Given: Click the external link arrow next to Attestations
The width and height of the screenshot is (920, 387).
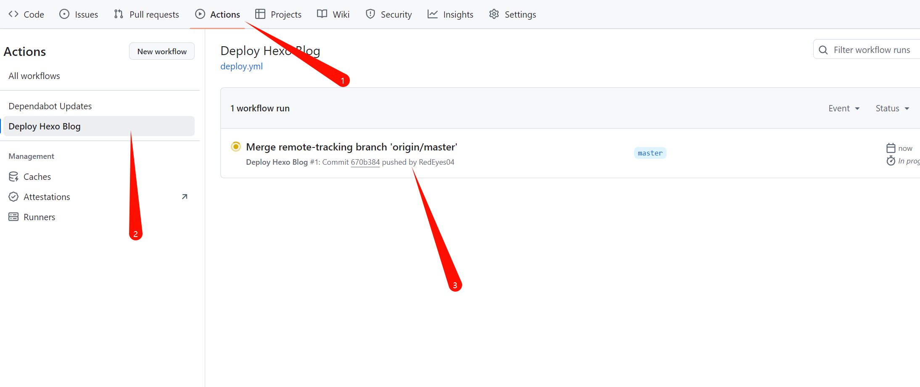Looking at the screenshot, I should tap(184, 197).
